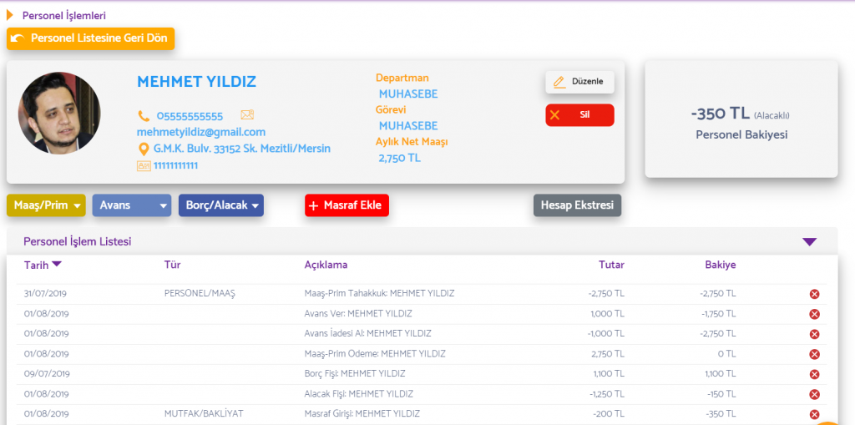Image resolution: width=855 pixels, height=425 pixels.
Task: Remove the Borç Fişi row
Action: click(x=814, y=374)
